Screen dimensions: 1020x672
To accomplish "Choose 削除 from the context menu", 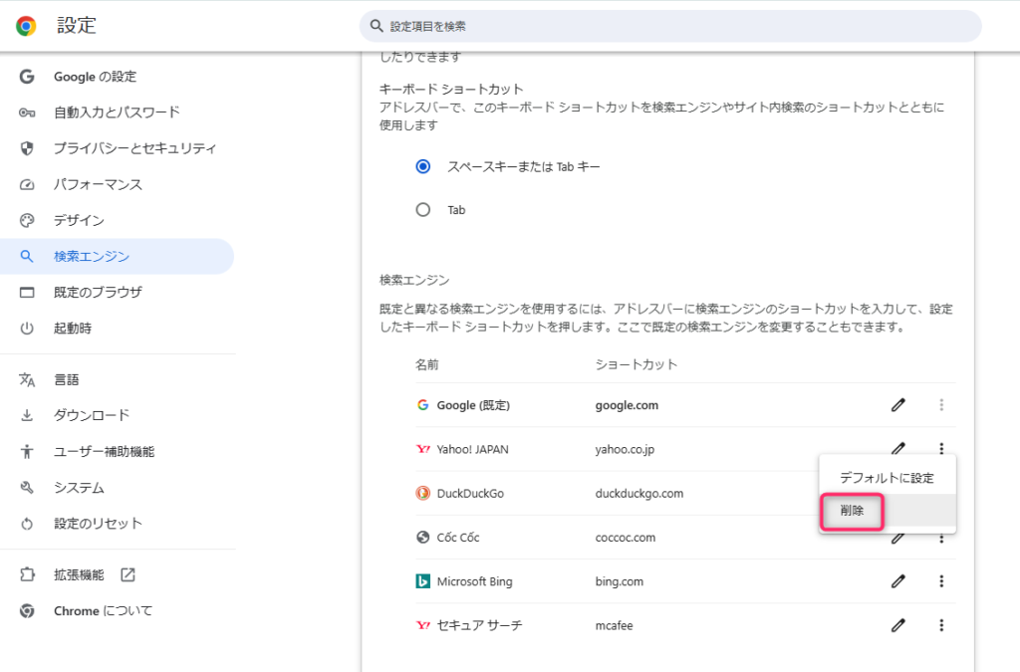I will click(x=852, y=511).
